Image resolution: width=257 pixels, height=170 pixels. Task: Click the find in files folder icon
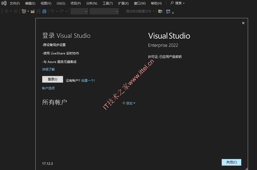tap(160, 11)
